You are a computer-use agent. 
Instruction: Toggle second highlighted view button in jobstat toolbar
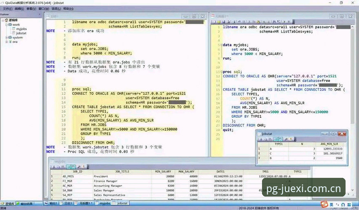(280, 139)
